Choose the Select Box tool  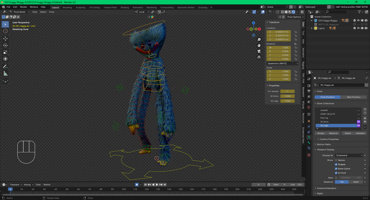pyautogui.click(x=5, y=24)
